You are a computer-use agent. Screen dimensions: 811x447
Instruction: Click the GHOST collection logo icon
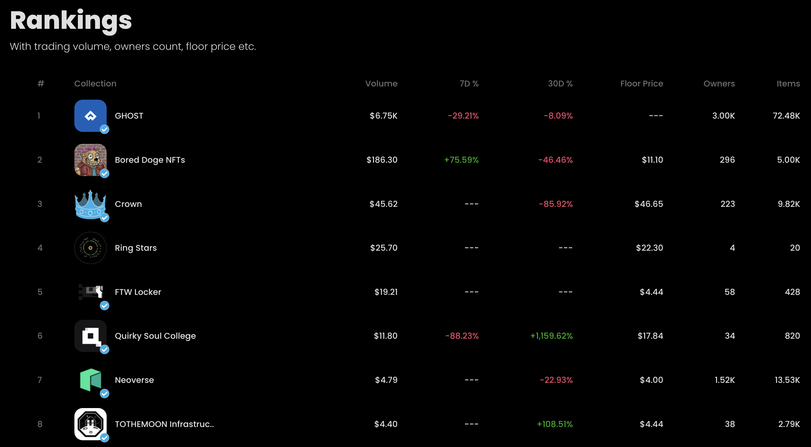coord(90,116)
